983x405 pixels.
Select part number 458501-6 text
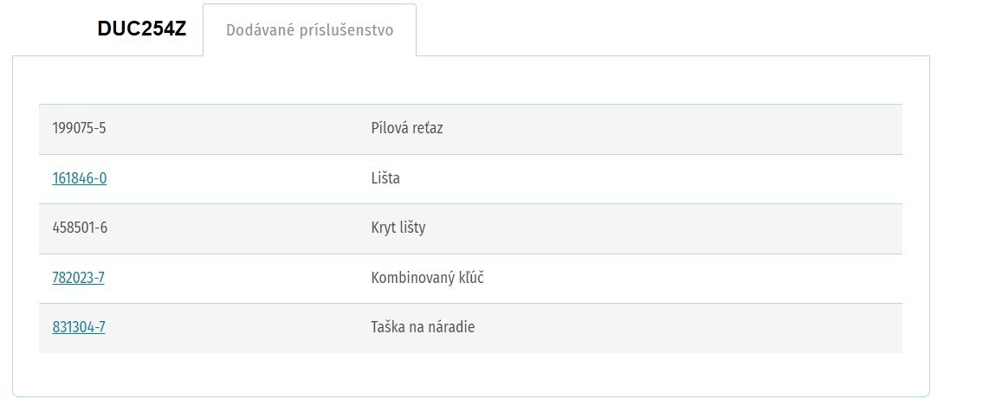[80, 228]
